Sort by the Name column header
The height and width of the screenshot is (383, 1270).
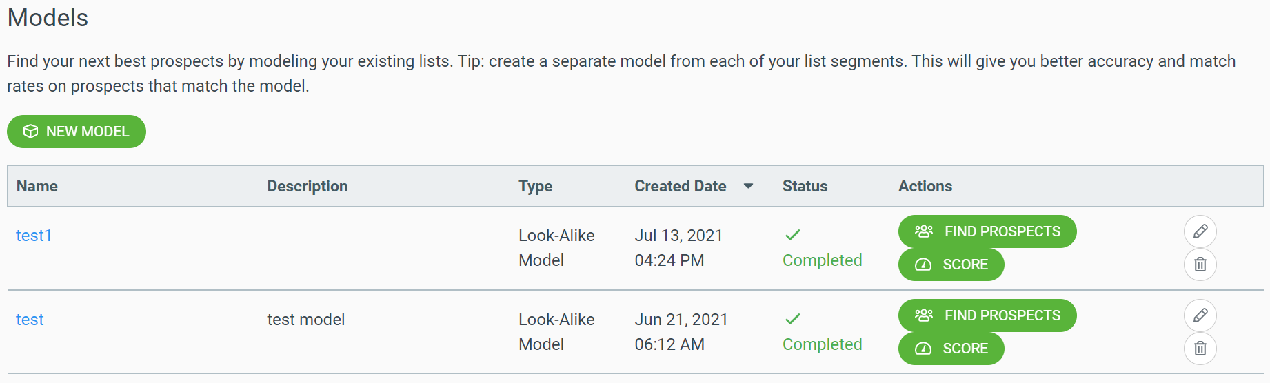tap(37, 186)
